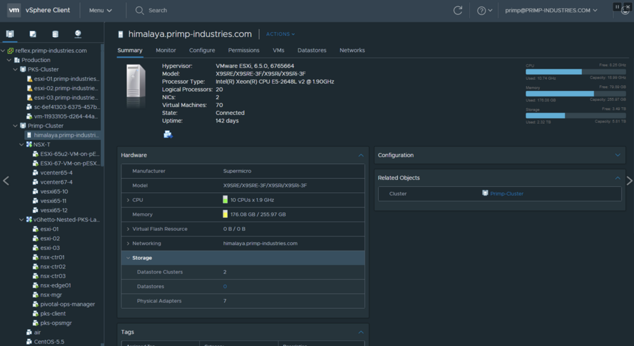Open VMs and Templates inventory view
634x346 pixels.
(x=33, y=34)
